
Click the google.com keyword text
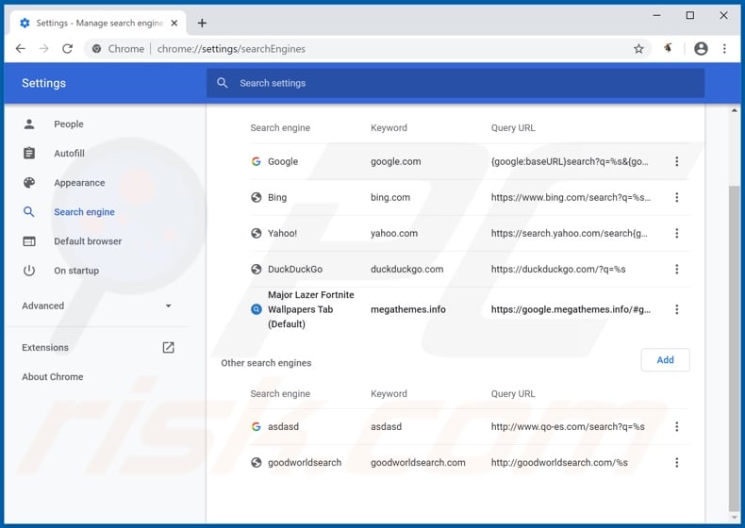[396, 161]
